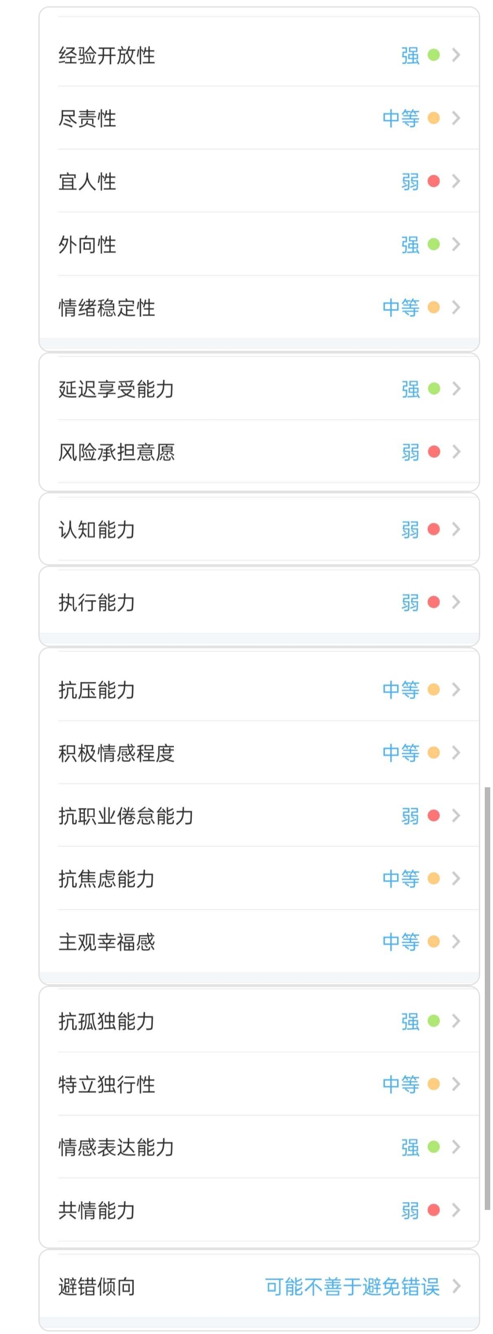Click the 可能不善于避免错误 link
The image size is (493, 1334).
tap(352, 1286)
